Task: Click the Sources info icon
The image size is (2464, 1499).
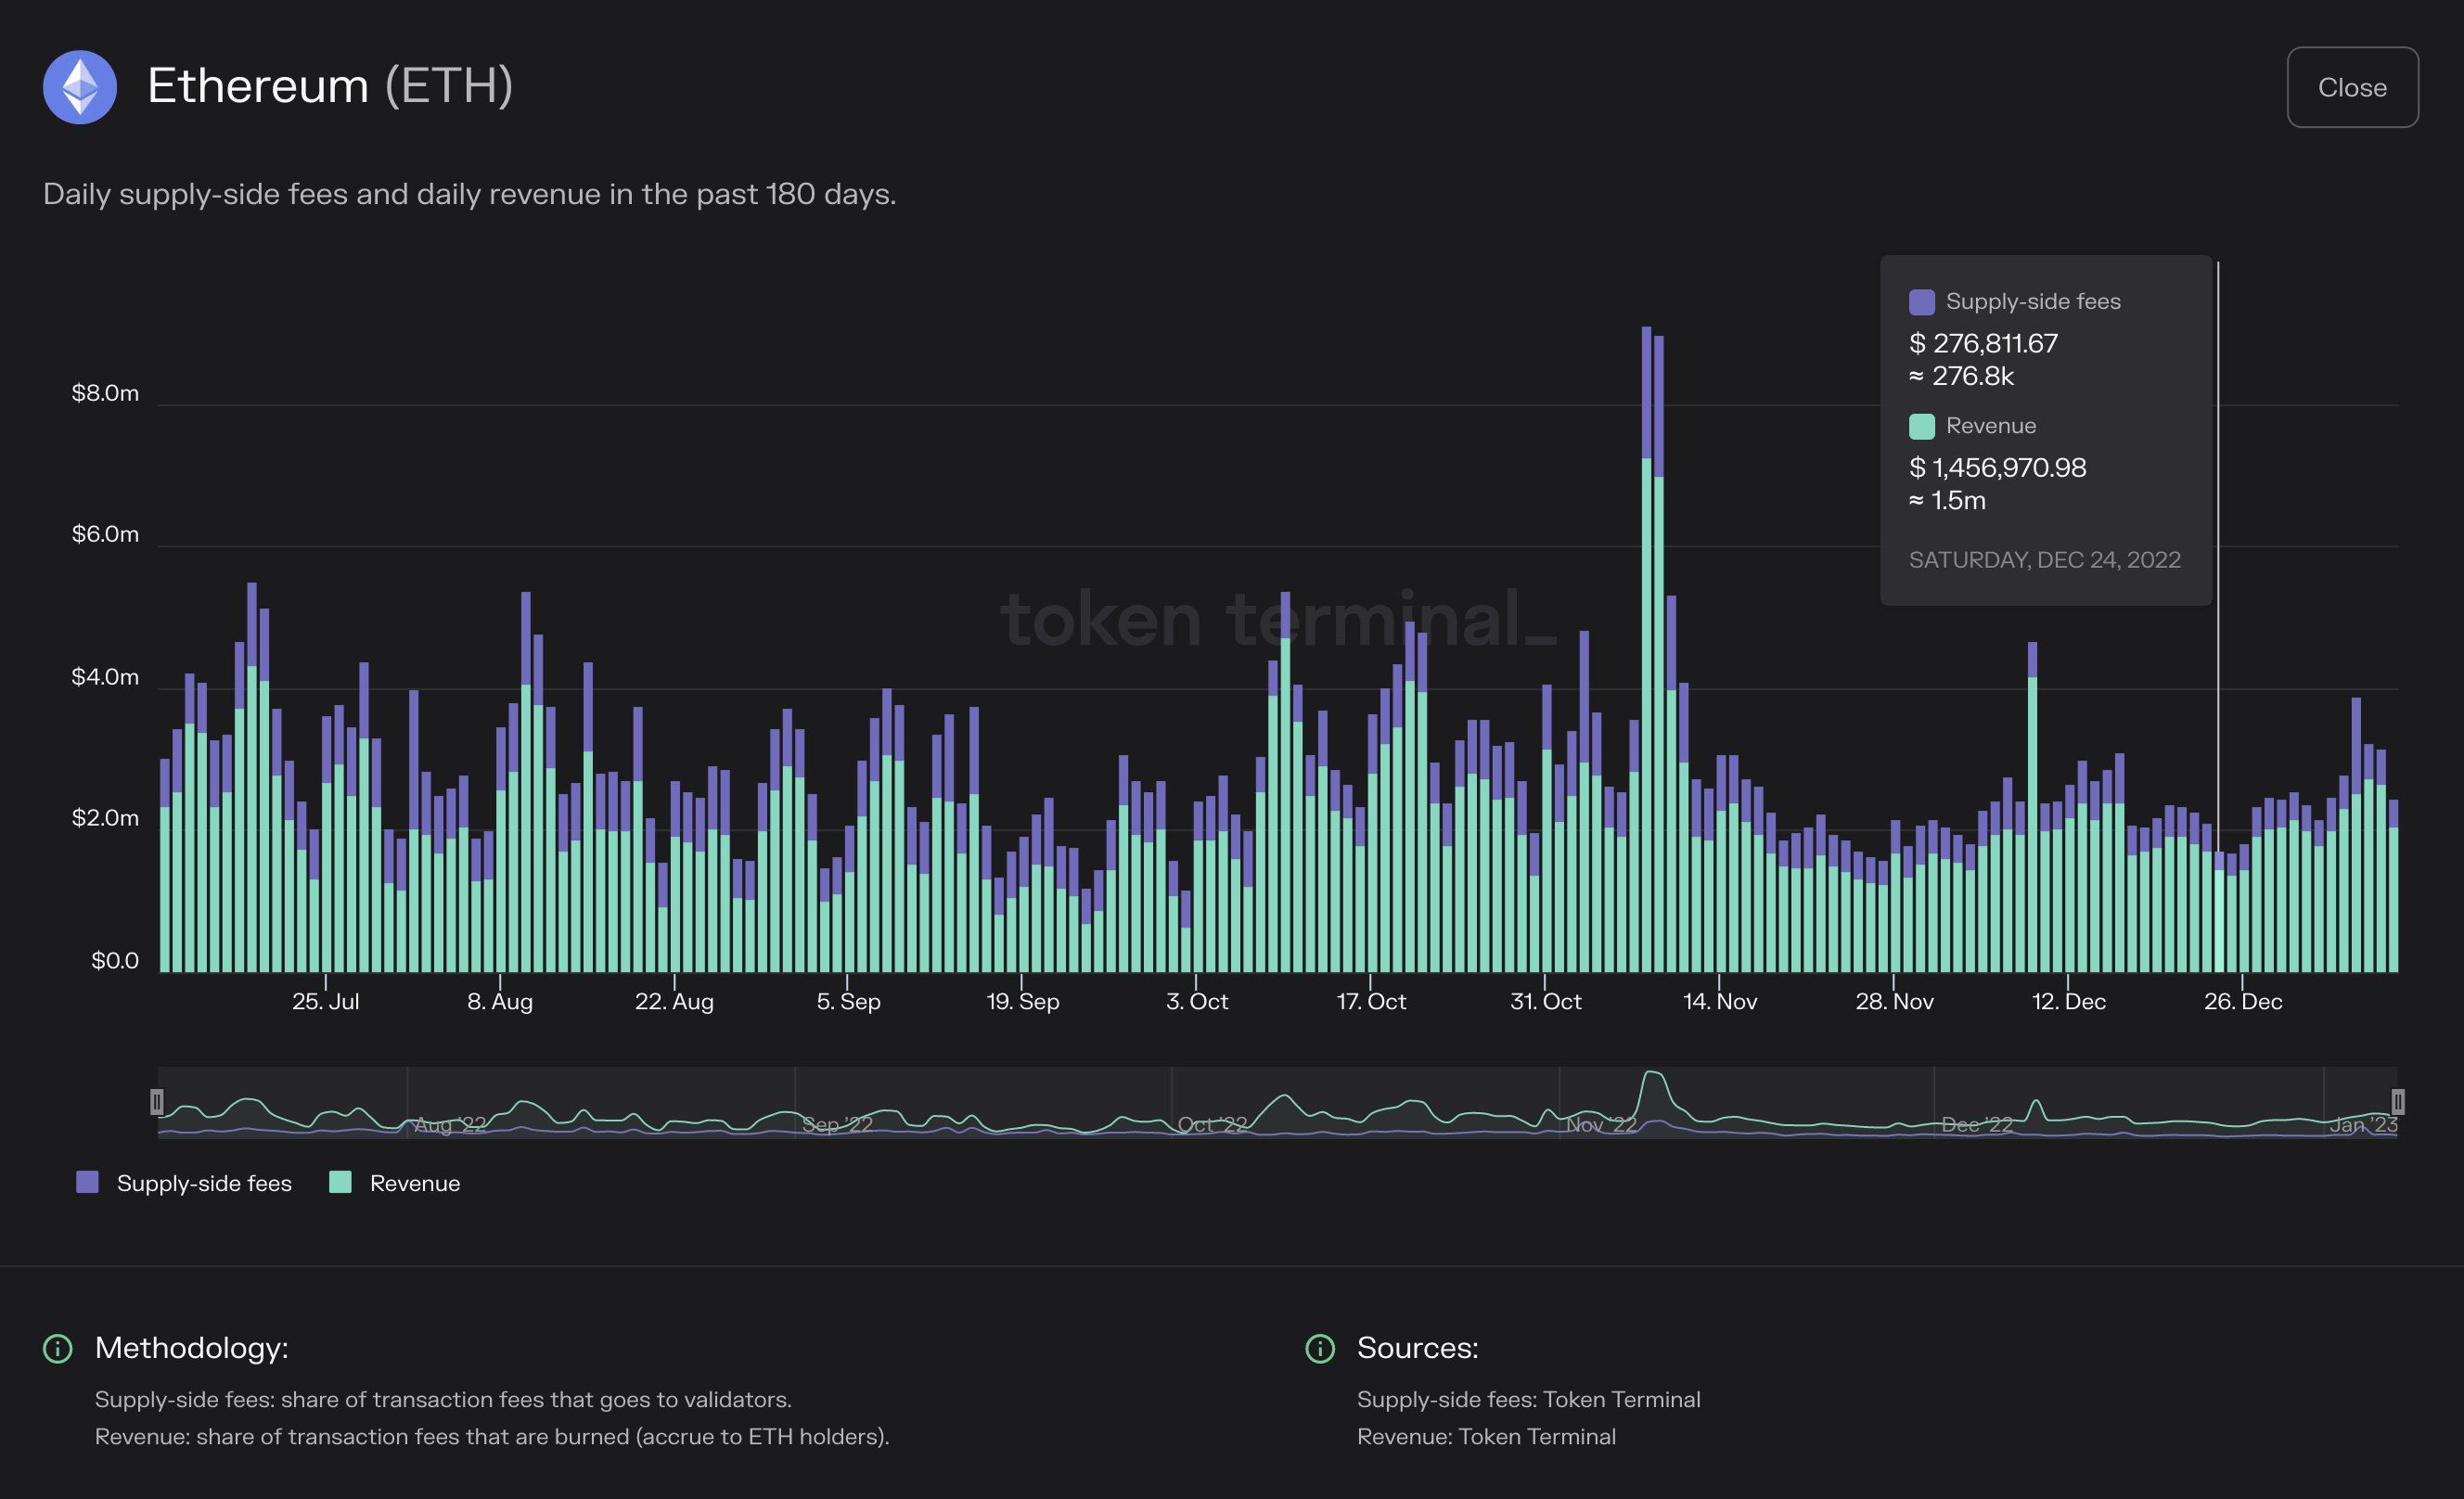Action: click(1320, 1348)
